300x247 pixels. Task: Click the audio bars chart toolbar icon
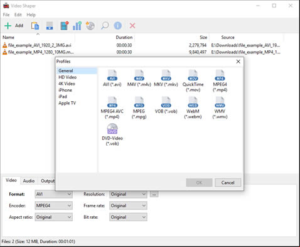click(77, 26)
